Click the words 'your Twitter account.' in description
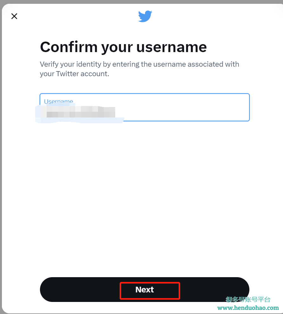Image resolution: width=283 pixels, height=314 pixels. (74, 74)
